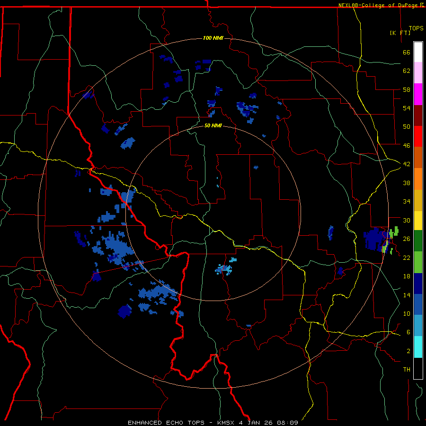Click the 30 scale value
Viewport: 426px width, 426px height.
coord(407,220)
